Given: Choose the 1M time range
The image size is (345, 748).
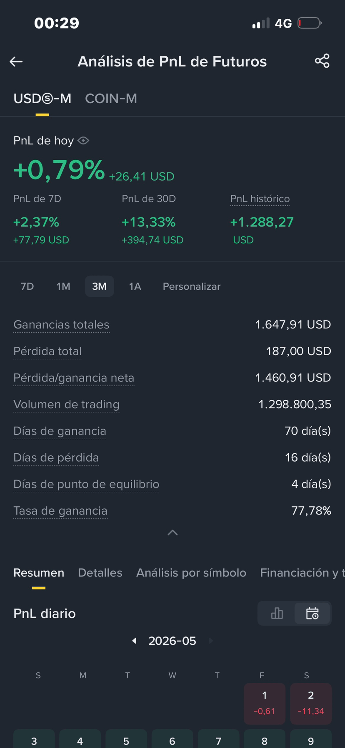Looking at the screenshot, I should tap(63, 286).
